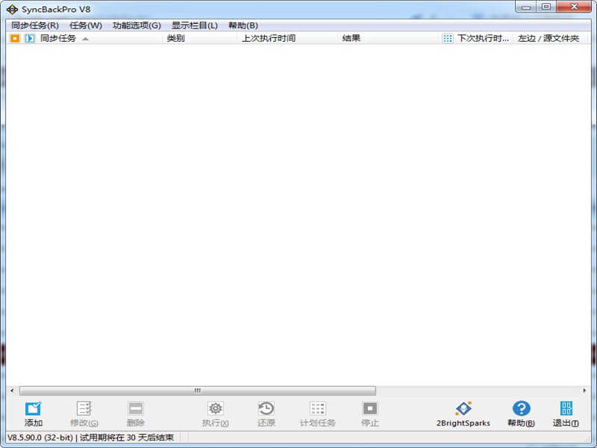Click the 停止 (Stop) icon

369,408
